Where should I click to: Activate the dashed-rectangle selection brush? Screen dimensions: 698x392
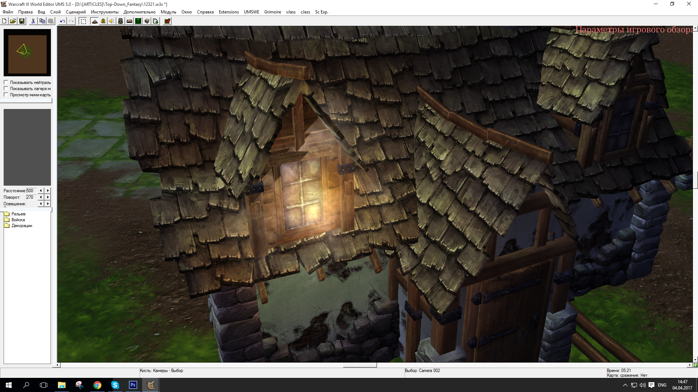83,21
